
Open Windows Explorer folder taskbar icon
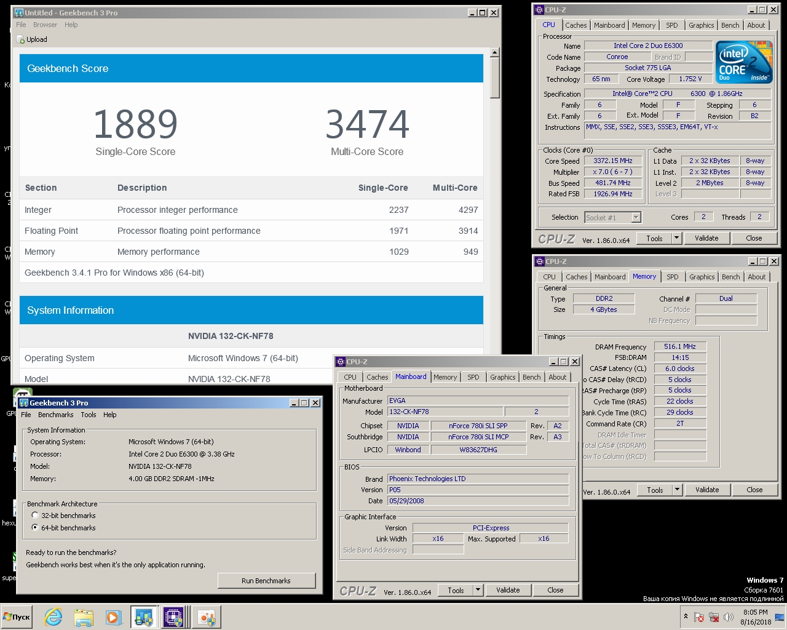83,617
